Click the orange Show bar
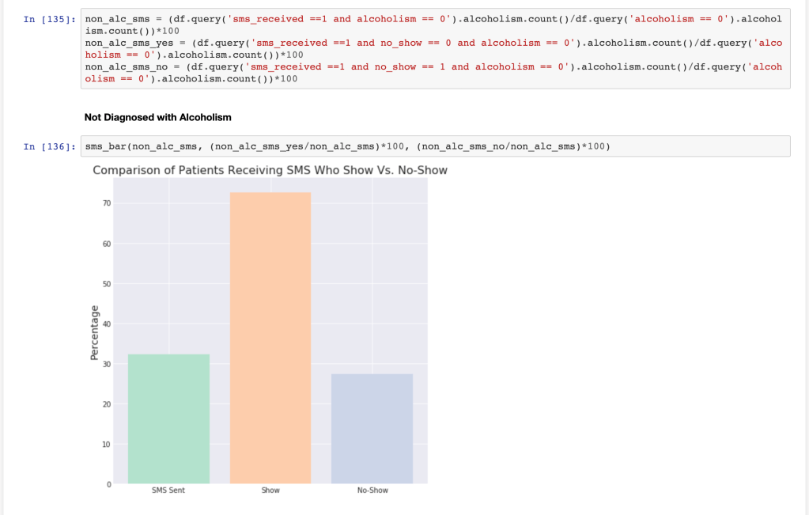809x515 pixels. click(x=270, y=340)
